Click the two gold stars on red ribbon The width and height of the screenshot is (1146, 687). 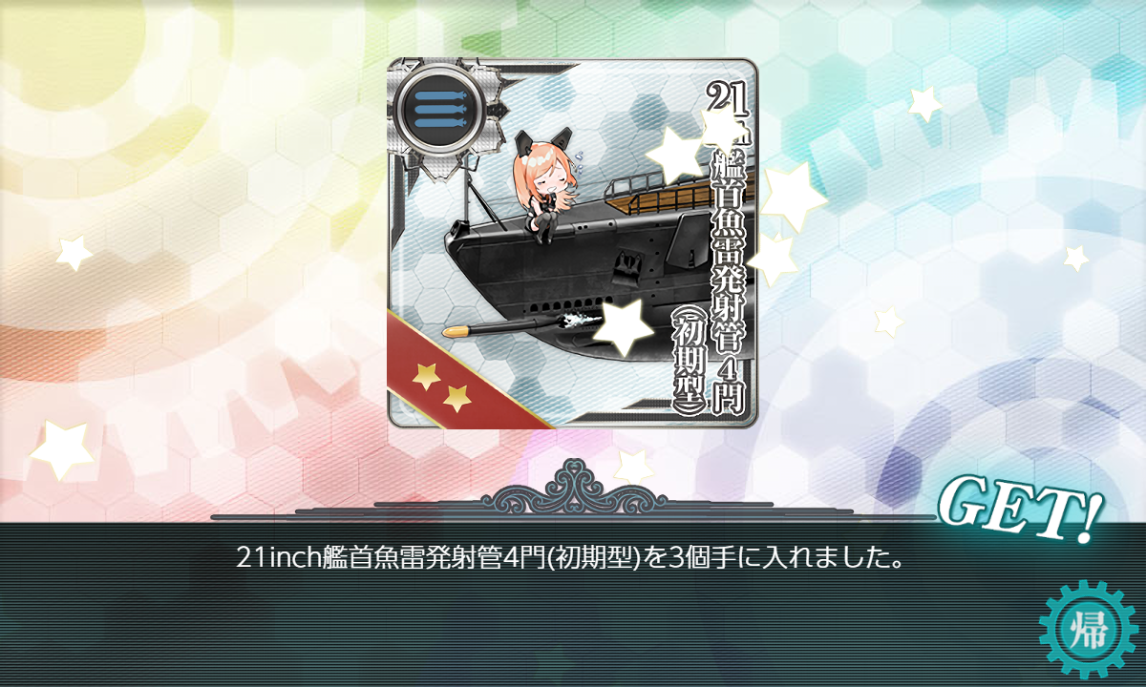(438, 385)
